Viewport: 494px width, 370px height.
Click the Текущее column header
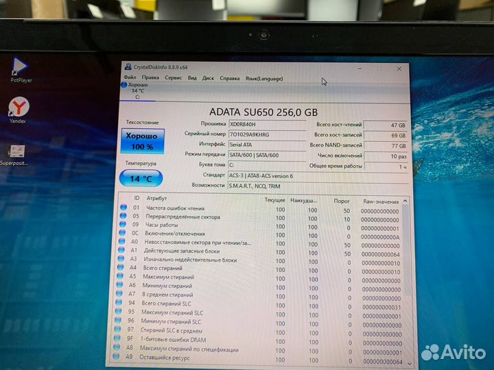pos(274,200)
